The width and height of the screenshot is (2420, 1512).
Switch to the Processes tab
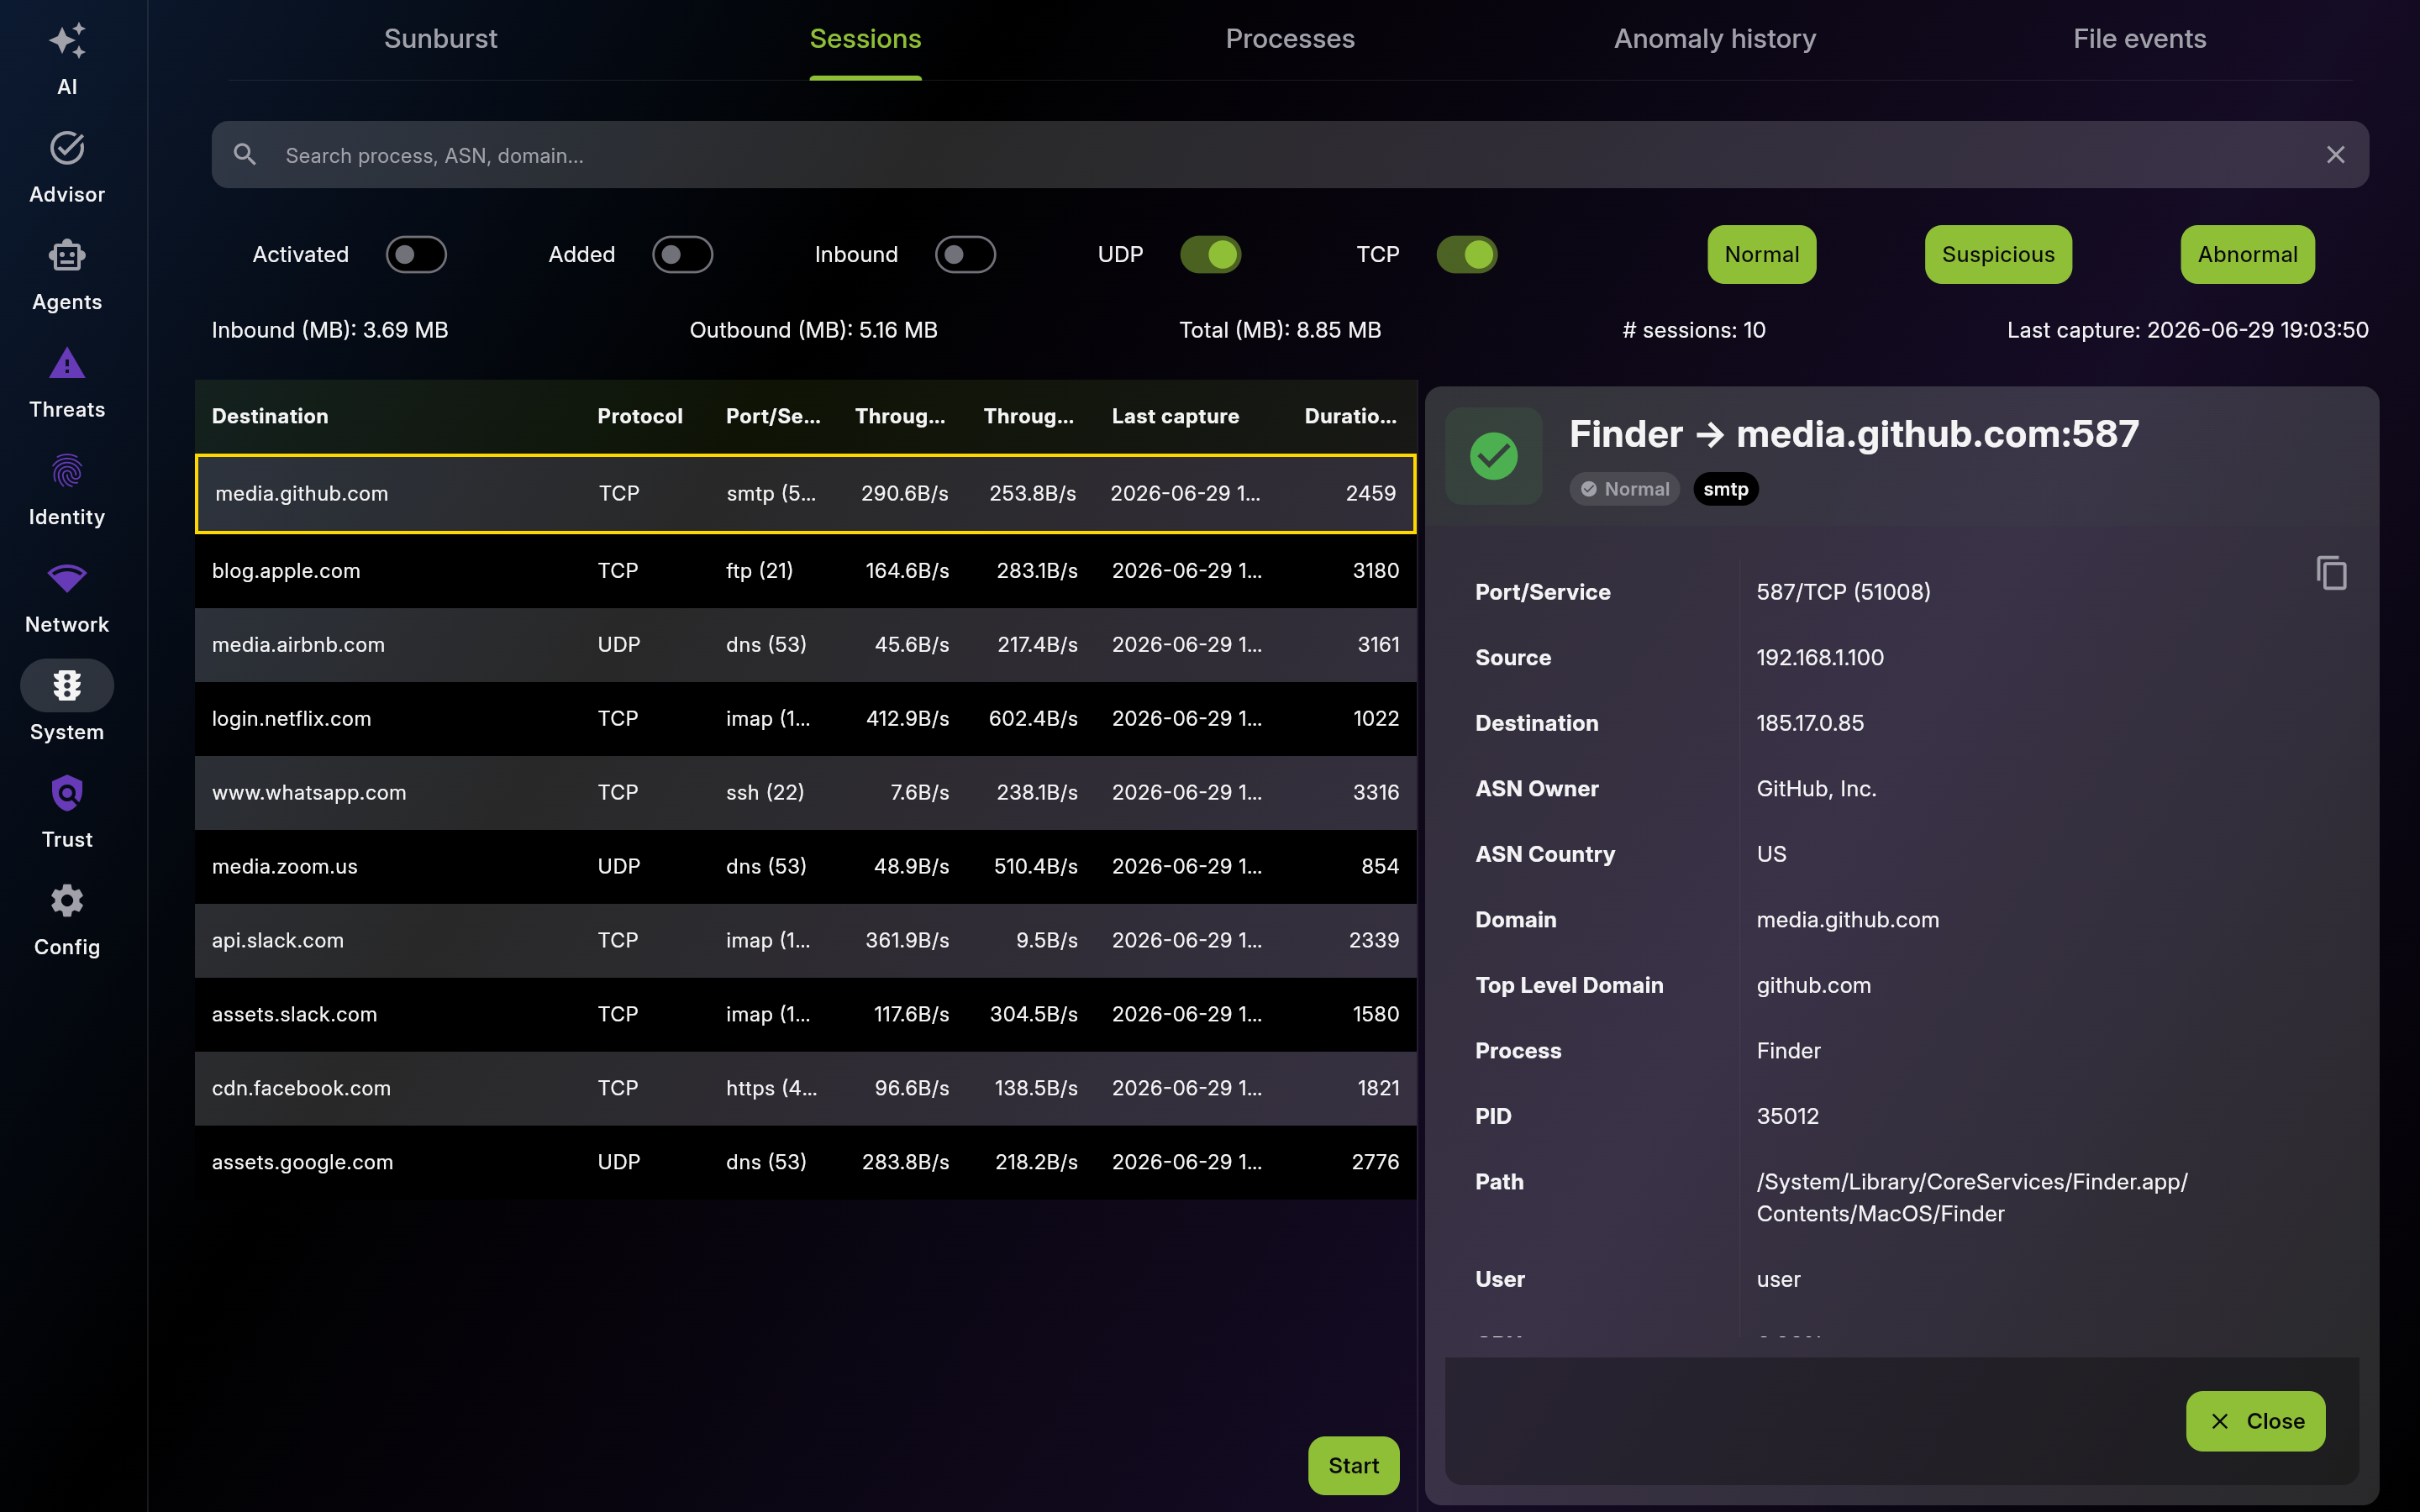[1290, 39]
